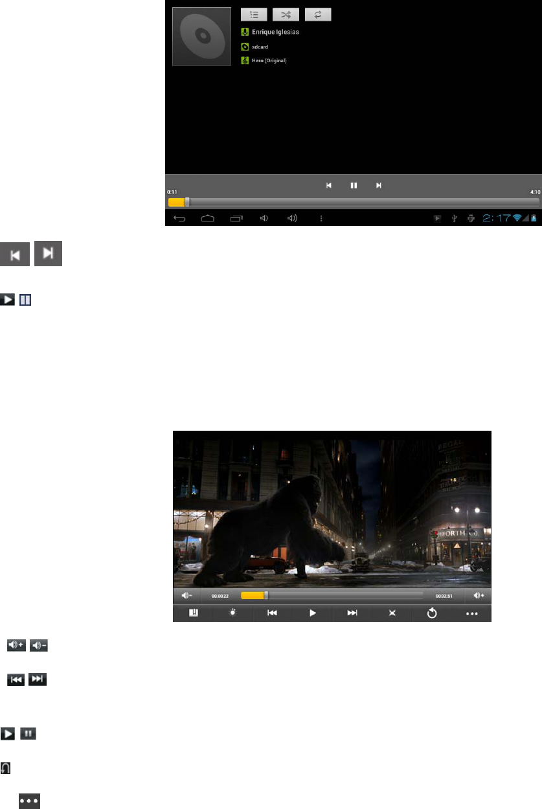
Task: Tap the Android back navigation button
Action: tap(180, 218)
